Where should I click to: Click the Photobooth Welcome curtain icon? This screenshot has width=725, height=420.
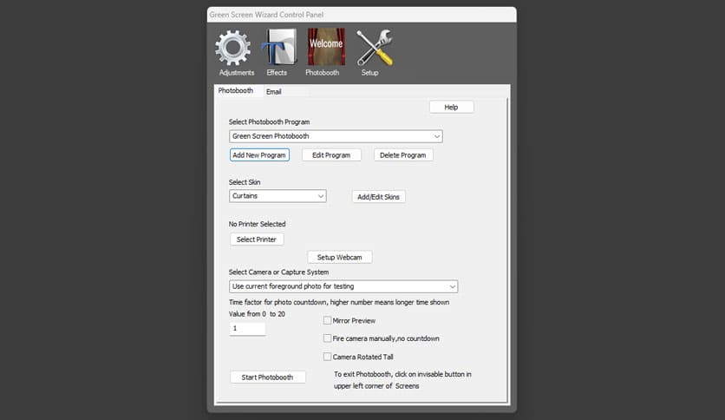(326, 48)
